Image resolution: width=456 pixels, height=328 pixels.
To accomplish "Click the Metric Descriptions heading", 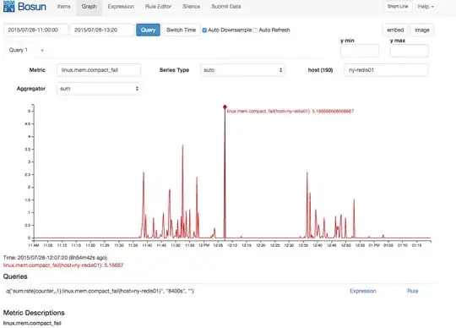I will [34, 313].
